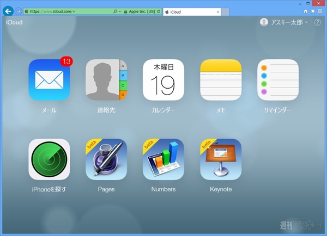
Task: Click the browser forward arrow
Action: pos(19,11)
